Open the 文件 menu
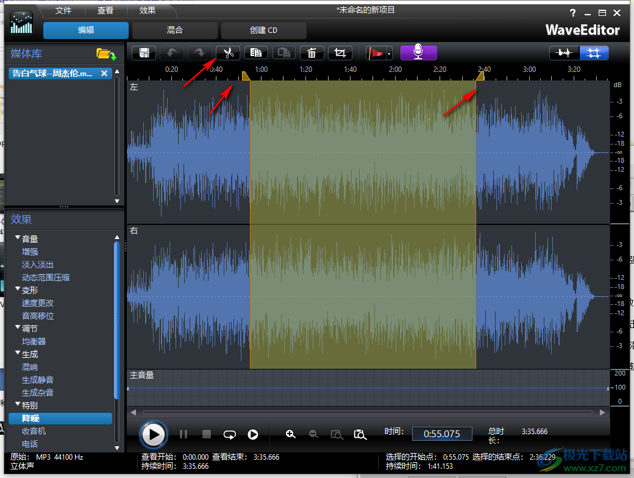The height and width of the screenshot is (478, 634). click(63, 10)
